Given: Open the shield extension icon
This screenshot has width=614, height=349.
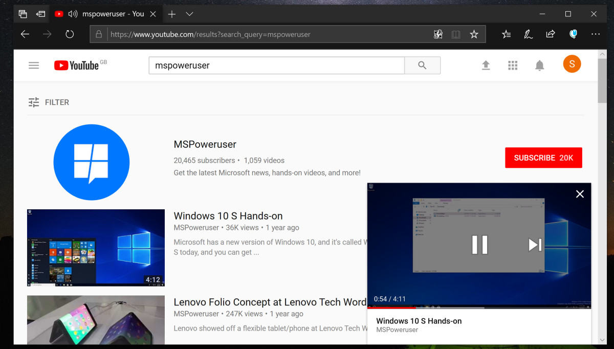Looking at the screenshot, I should (x=574, y=34).
